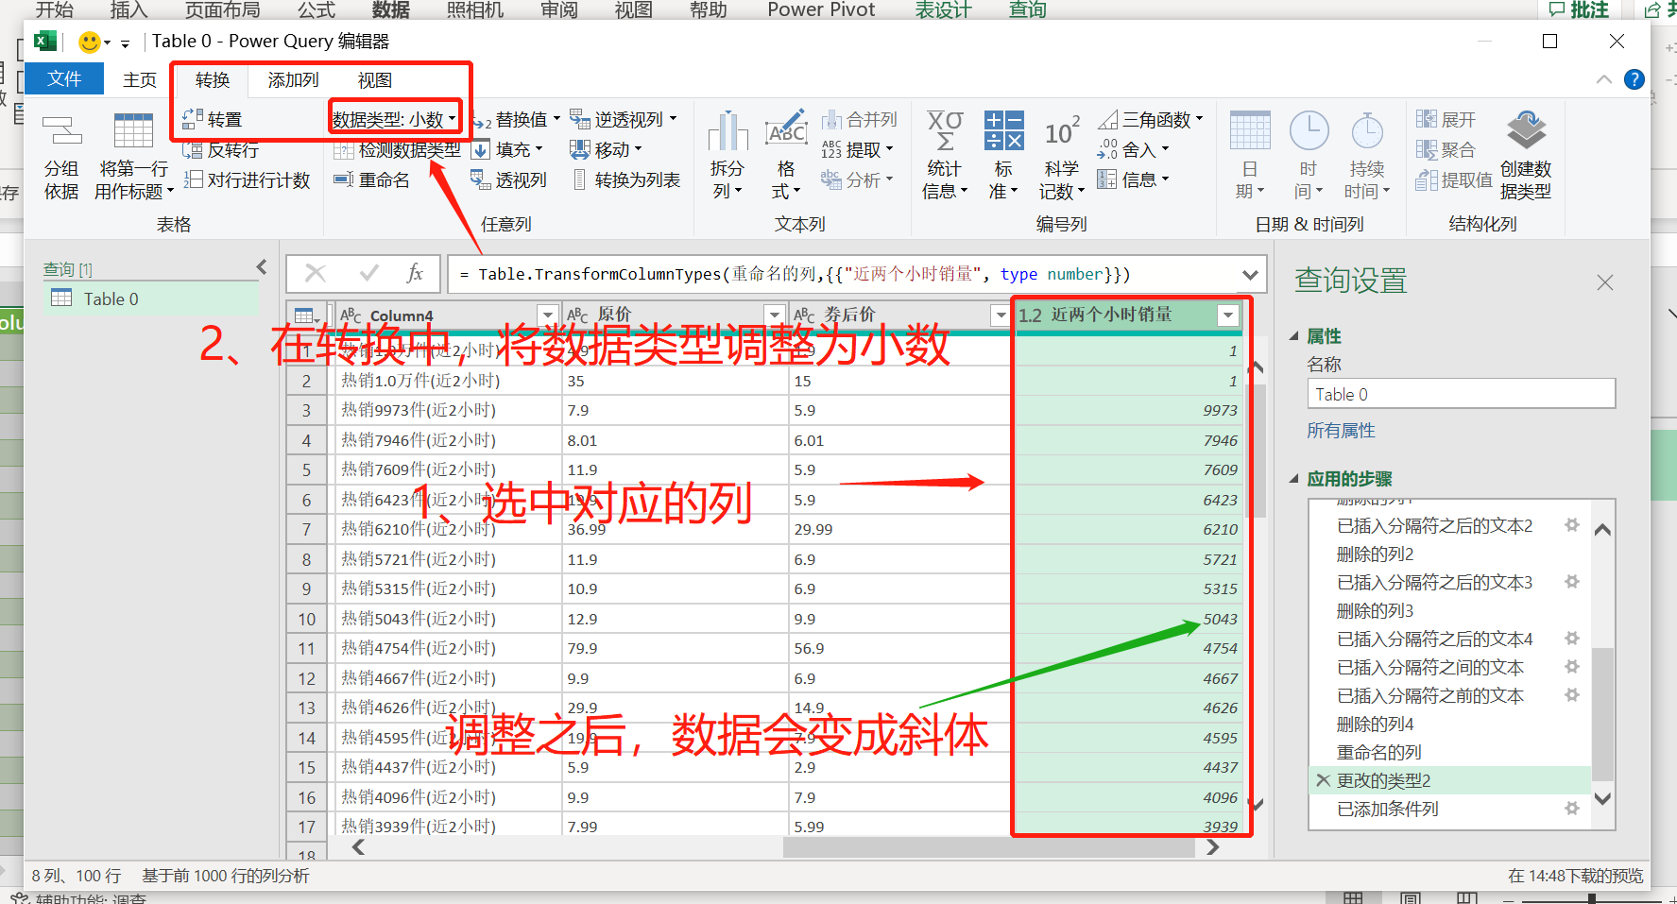The height and width of the screenshot is (904, 1677).
Task: Click the fx formula function icon
Action: (414, 274)
